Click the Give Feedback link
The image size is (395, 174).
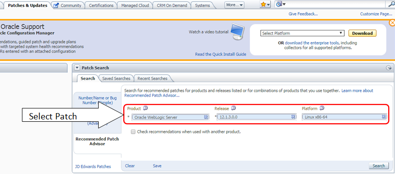[x=303, y=14]
